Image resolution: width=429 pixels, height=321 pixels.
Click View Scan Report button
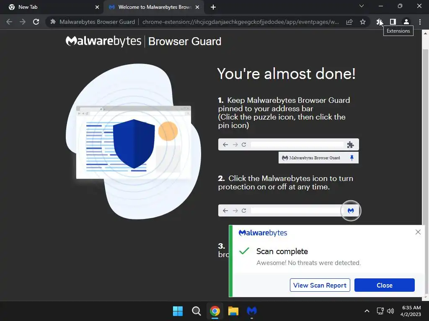(x=320, y=285)
